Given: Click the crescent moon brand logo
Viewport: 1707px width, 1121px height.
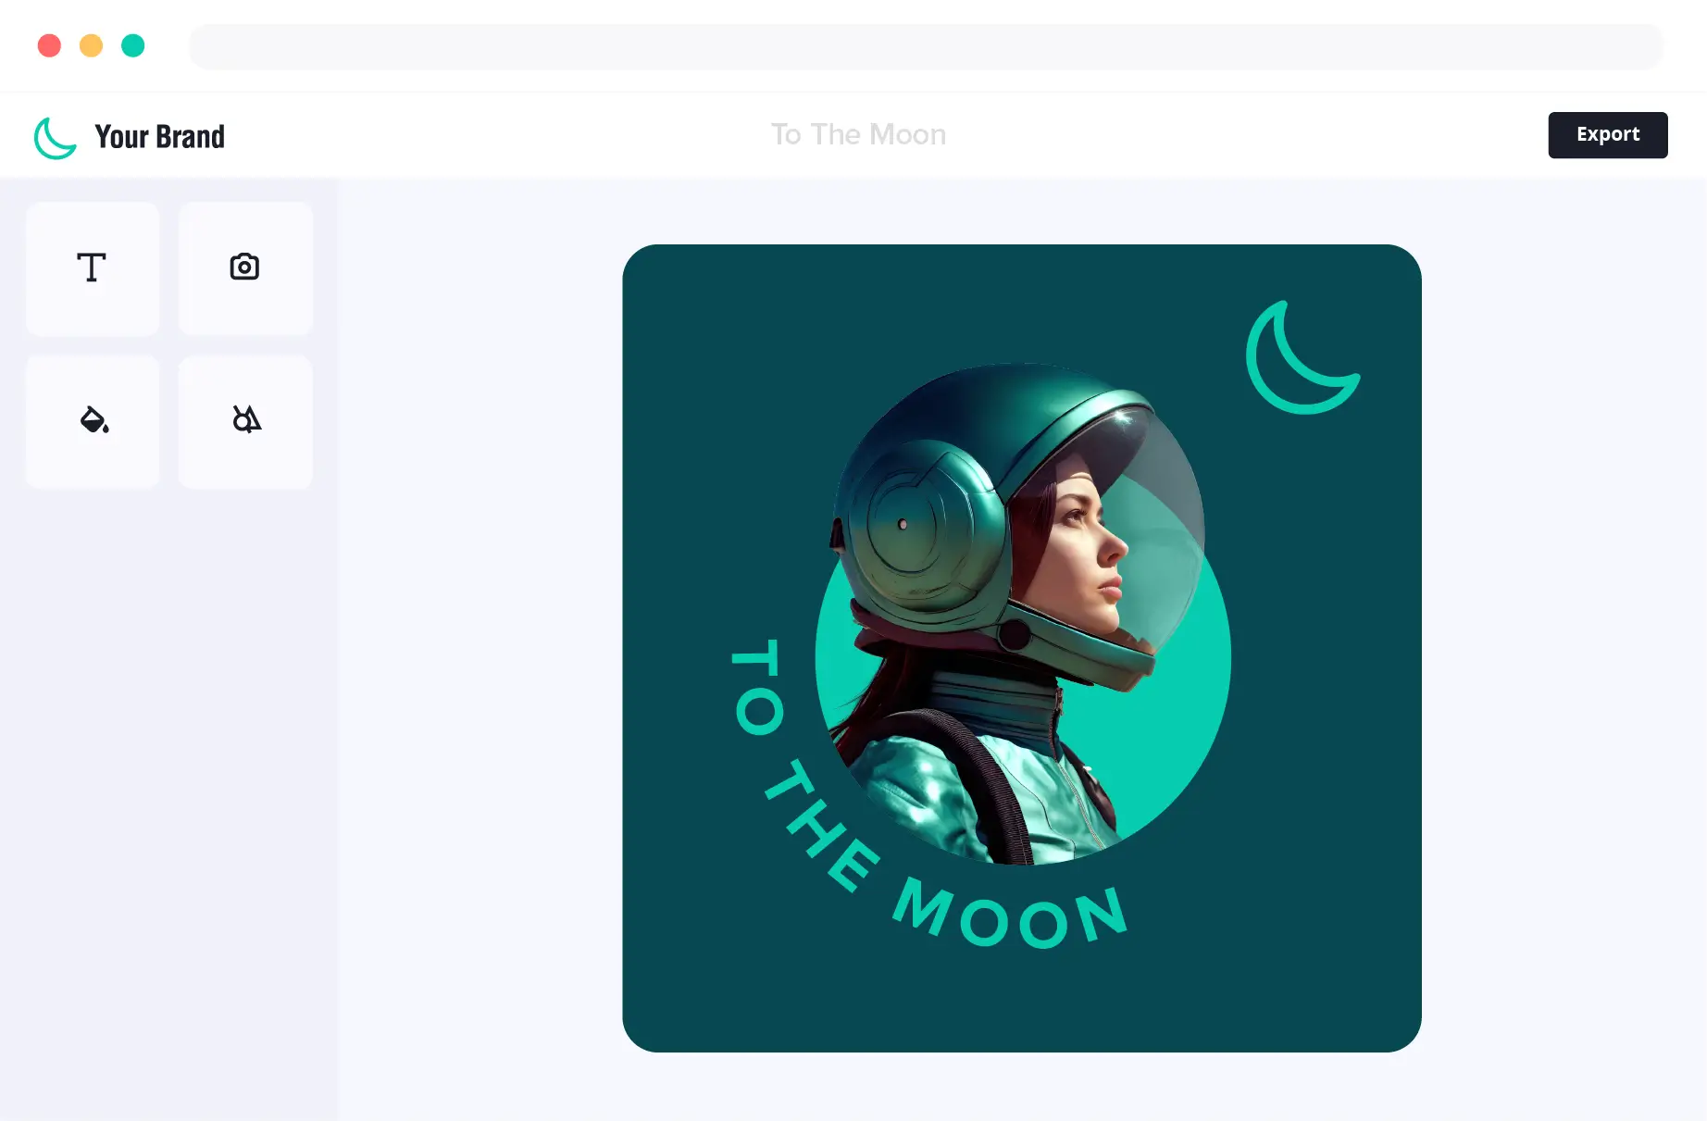Looking at the screenshot, I should click(x=56, y=137).
